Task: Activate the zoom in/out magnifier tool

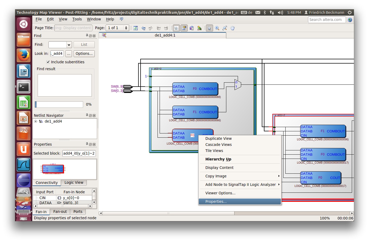Action: [x=217, y=28]
